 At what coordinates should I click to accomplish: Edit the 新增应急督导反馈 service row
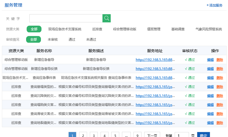pos(210,69)
